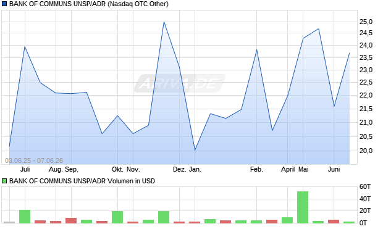Screen dimensions: 383x229
Task: Click the 'April' month label
Action: point(288,169)
